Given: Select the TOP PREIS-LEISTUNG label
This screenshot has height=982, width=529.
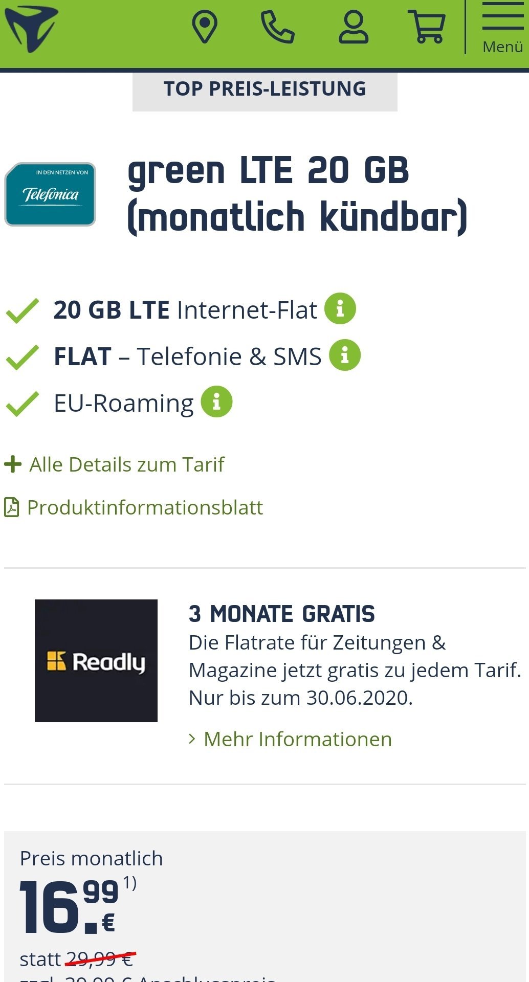Looking at the screenshot, I should (265, 89).
